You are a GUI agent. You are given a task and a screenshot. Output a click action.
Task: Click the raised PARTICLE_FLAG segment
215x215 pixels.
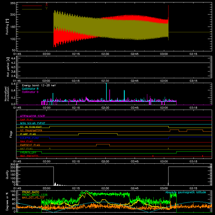coord(103,144)
